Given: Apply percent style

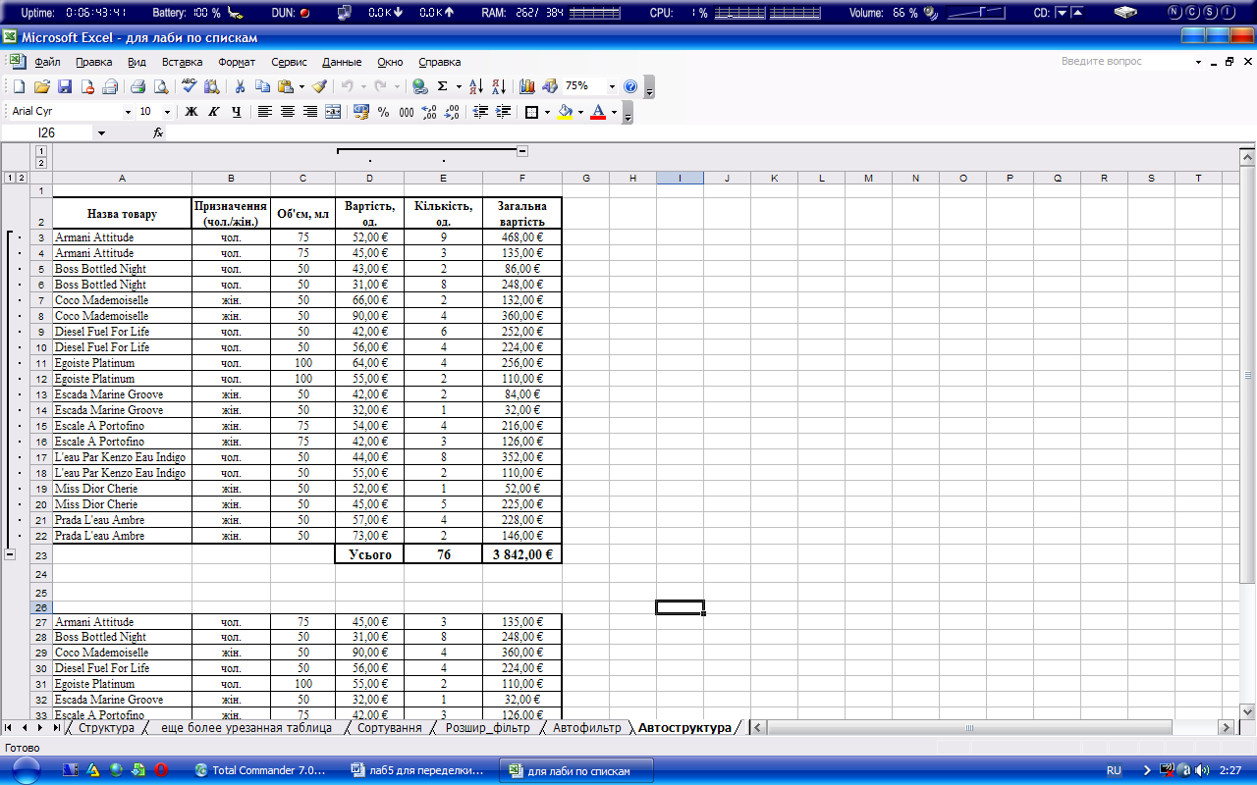Looking at the screenshot, I should [x=384, y=112].
